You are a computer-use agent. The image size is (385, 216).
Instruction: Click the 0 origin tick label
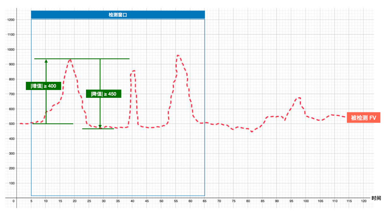coord(13,201)
